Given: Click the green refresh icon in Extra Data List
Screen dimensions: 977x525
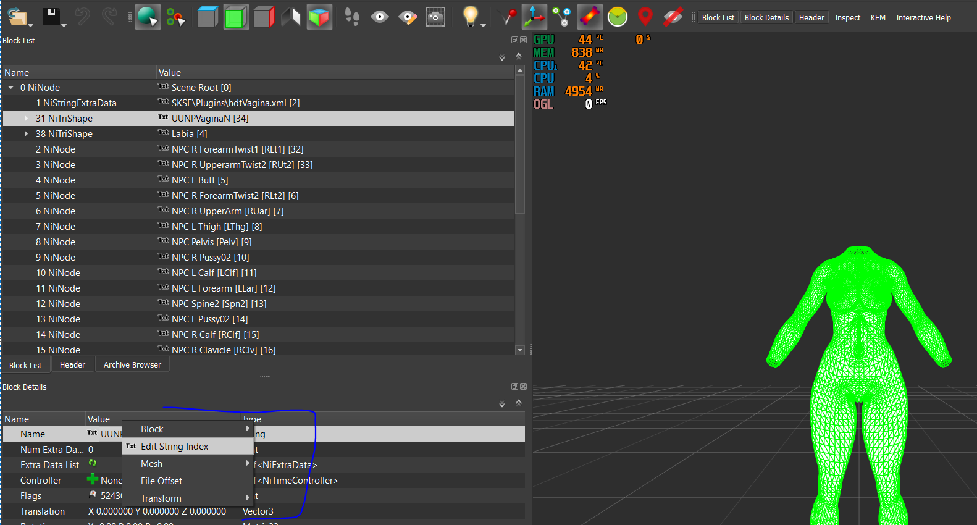Looking at the screenshot, I should click(x=93, y=463).
